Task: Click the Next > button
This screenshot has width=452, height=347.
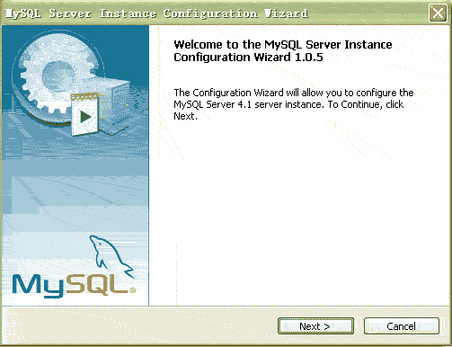Action: tap(315, 326)
